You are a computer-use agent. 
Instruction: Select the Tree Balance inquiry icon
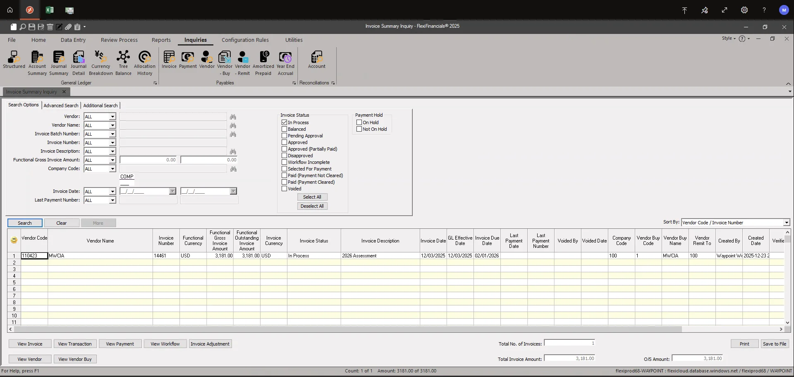[123, 61]
